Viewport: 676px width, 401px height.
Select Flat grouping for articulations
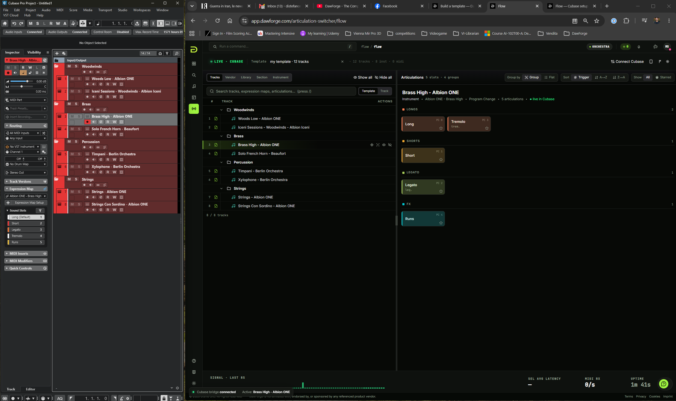point(549,78)
